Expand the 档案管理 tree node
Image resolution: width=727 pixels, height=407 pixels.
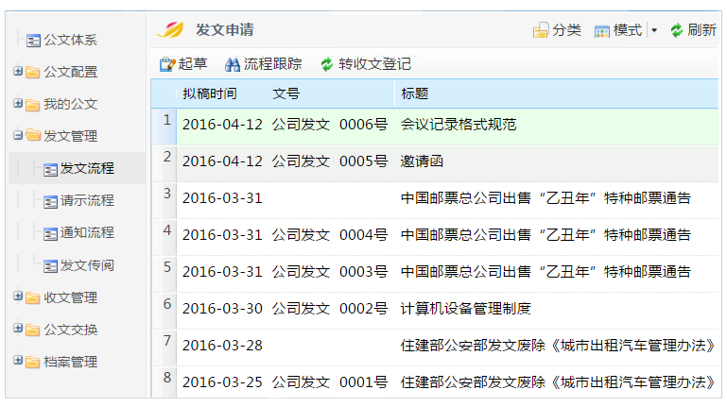click(18, 360)
